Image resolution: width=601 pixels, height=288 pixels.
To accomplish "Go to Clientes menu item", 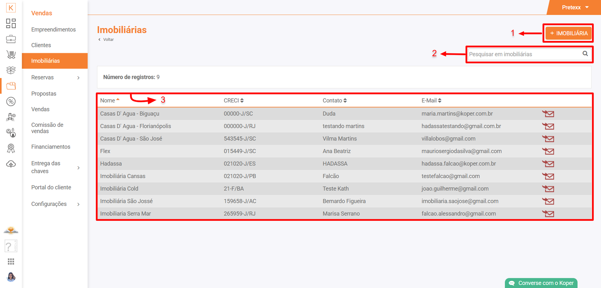I will point(41,45).
